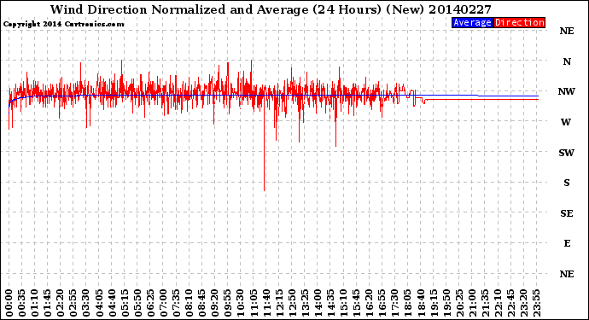Click the 17:30 time axis label
589x320 pixels.
tap(394, 303)
